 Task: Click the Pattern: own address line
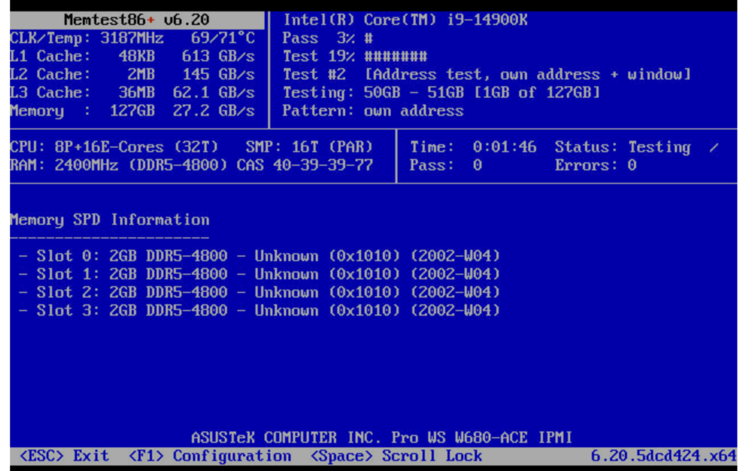click(373, 111)
